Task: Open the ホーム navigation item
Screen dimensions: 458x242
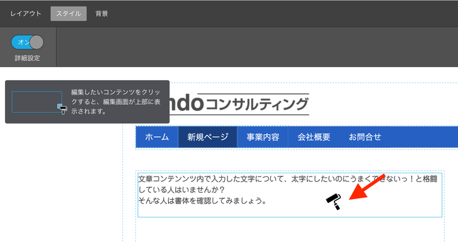Action: pyautogui.click(x=157, y=137)
